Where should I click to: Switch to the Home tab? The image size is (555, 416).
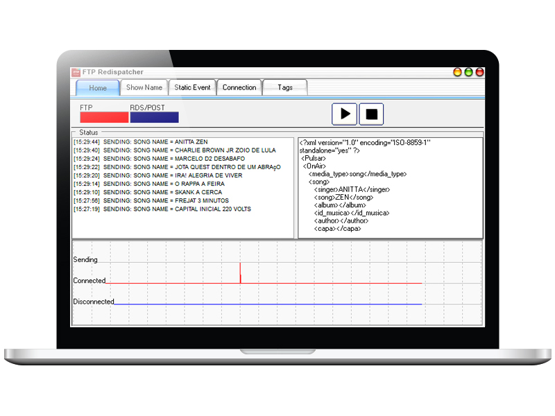click(x=98, y=88)
